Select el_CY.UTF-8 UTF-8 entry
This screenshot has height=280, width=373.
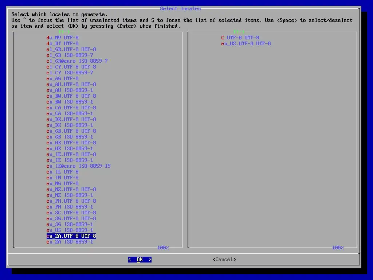71,67
